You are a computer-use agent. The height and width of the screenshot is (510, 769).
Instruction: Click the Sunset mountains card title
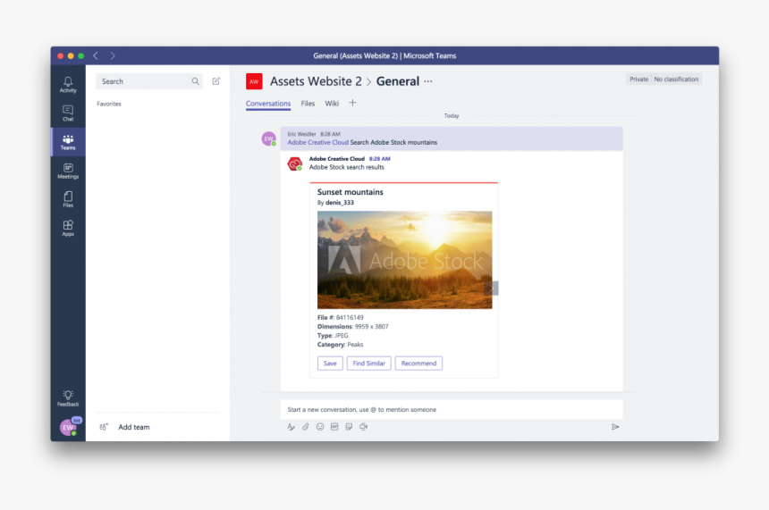[x=351, y=192]
